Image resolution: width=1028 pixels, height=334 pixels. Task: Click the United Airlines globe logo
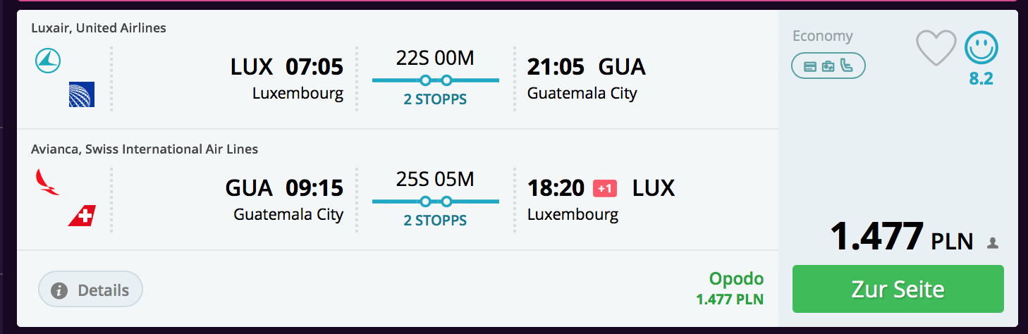(82, 94)
